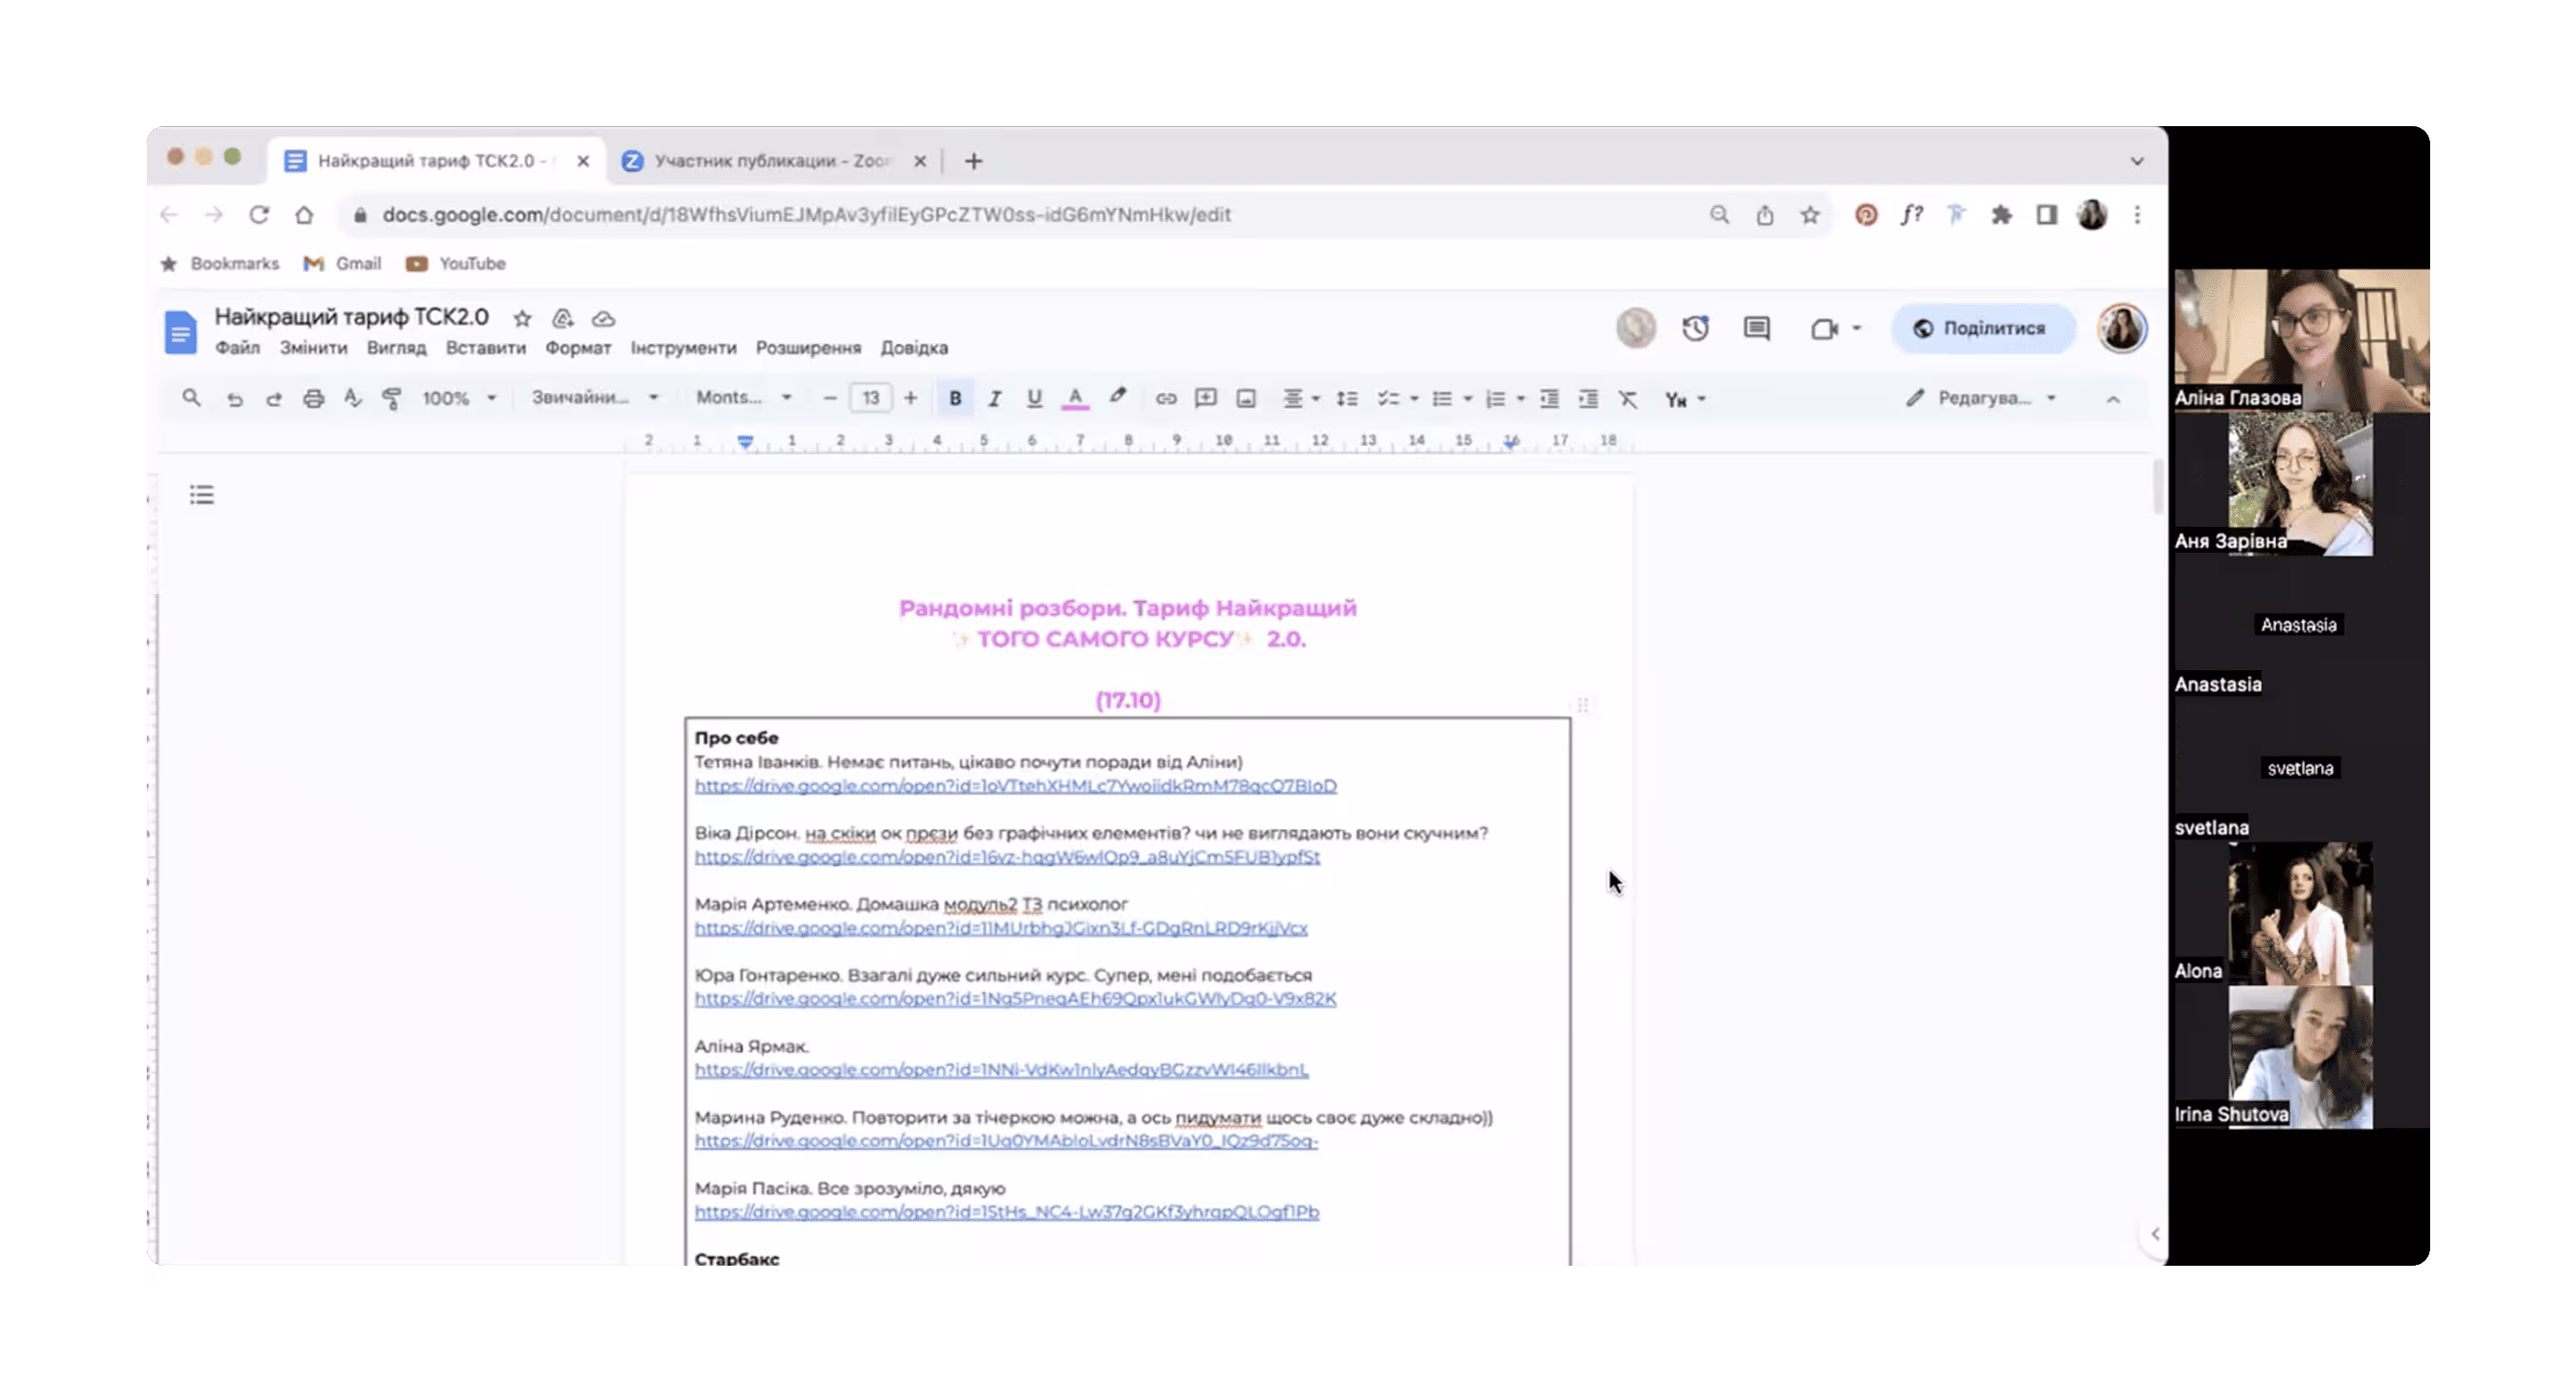The height and width of the screenshot is (1391, 2576).
Task: Open Тетяна Іванків's drive link
Action: [x=1015, y=786]
